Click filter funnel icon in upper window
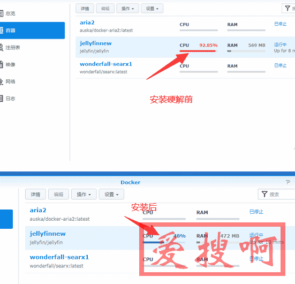 click(x=288, y=9)
